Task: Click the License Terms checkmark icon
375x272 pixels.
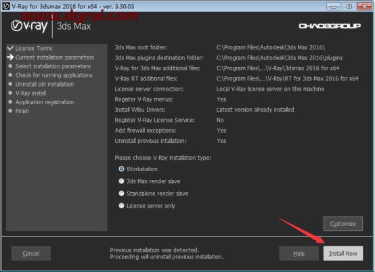Action: pyautogui.click(x=10, y=48)
